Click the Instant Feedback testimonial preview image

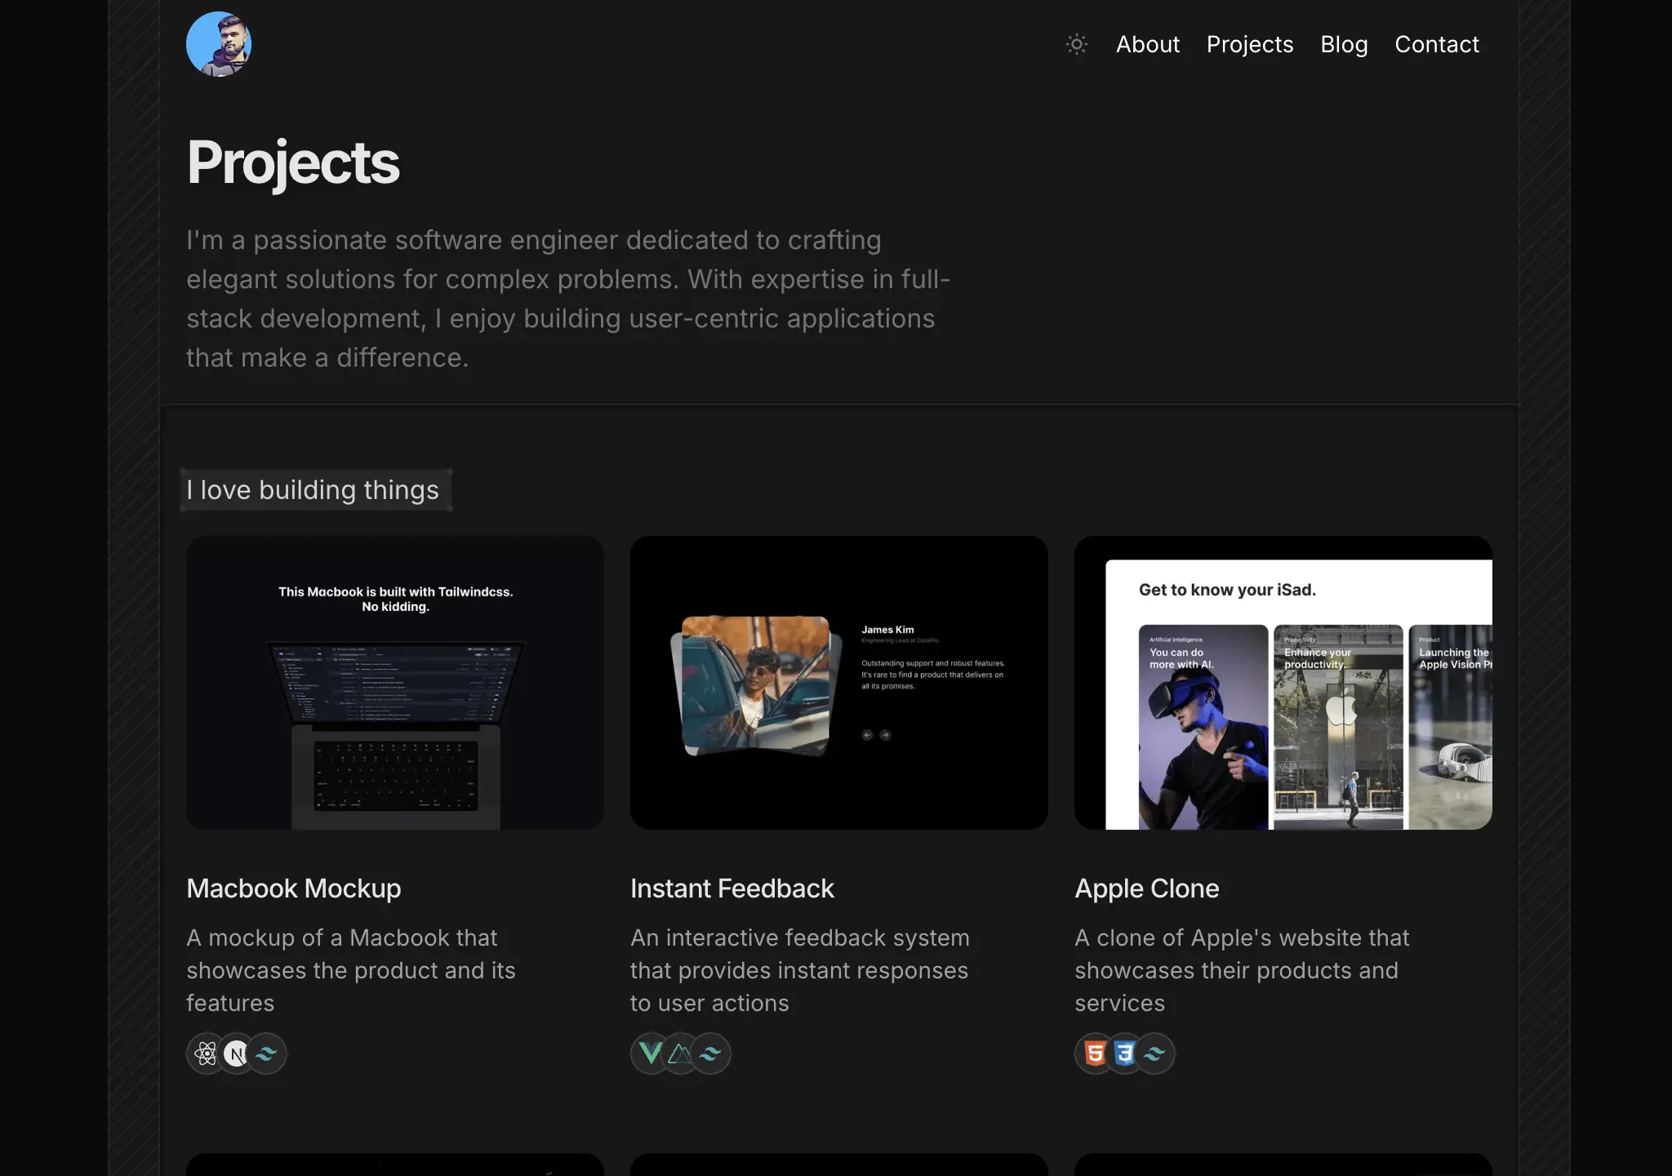pos(838,683)
